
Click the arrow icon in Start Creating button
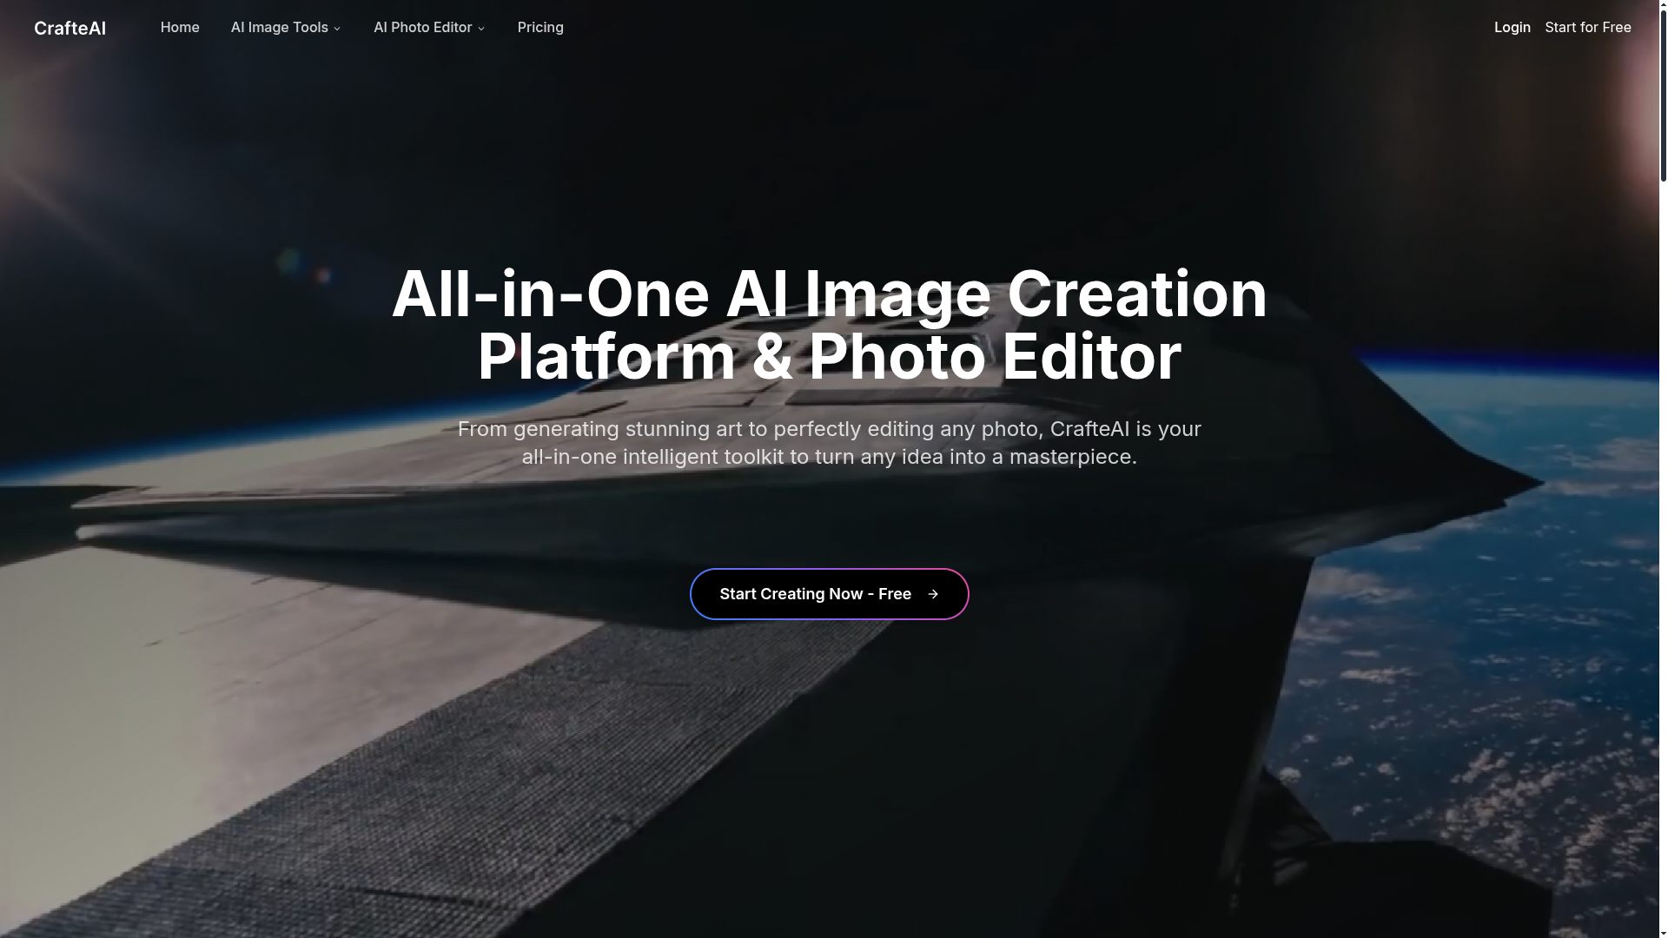pos(933,594)
